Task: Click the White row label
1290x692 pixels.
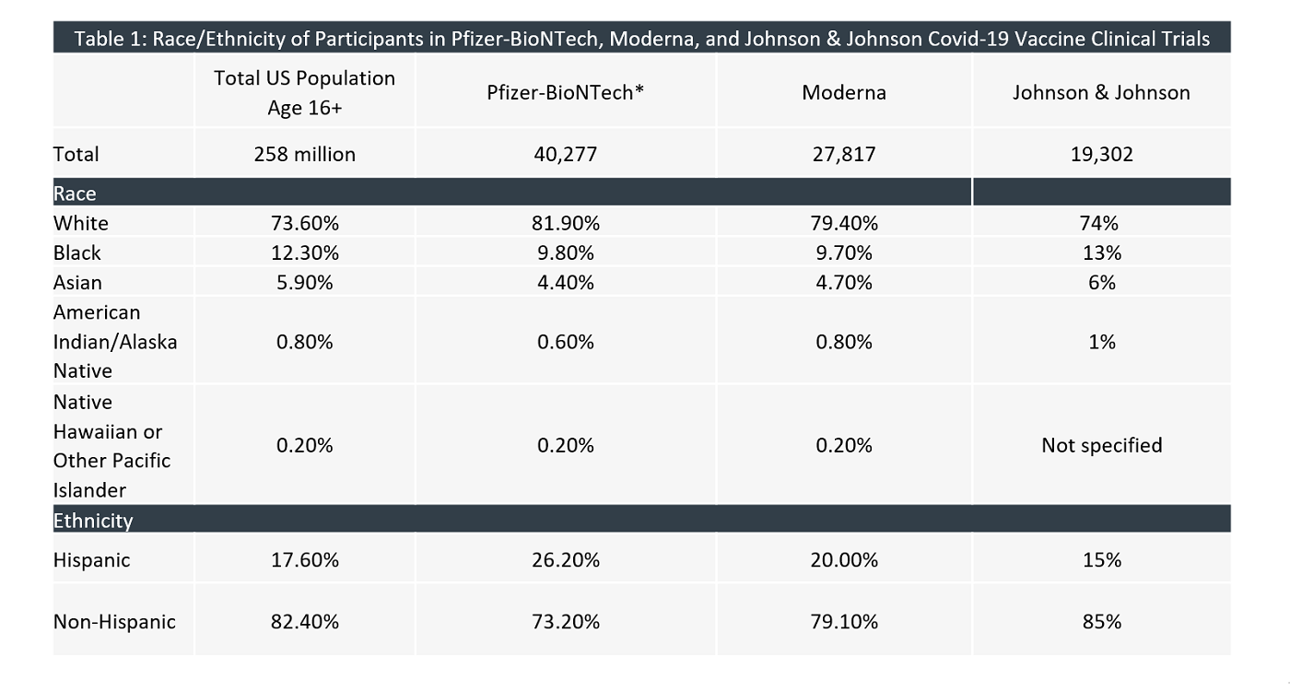Action: pos(81,223)
